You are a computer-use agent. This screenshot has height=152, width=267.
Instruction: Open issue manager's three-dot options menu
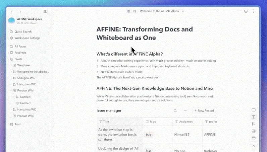tap(185, 110)
